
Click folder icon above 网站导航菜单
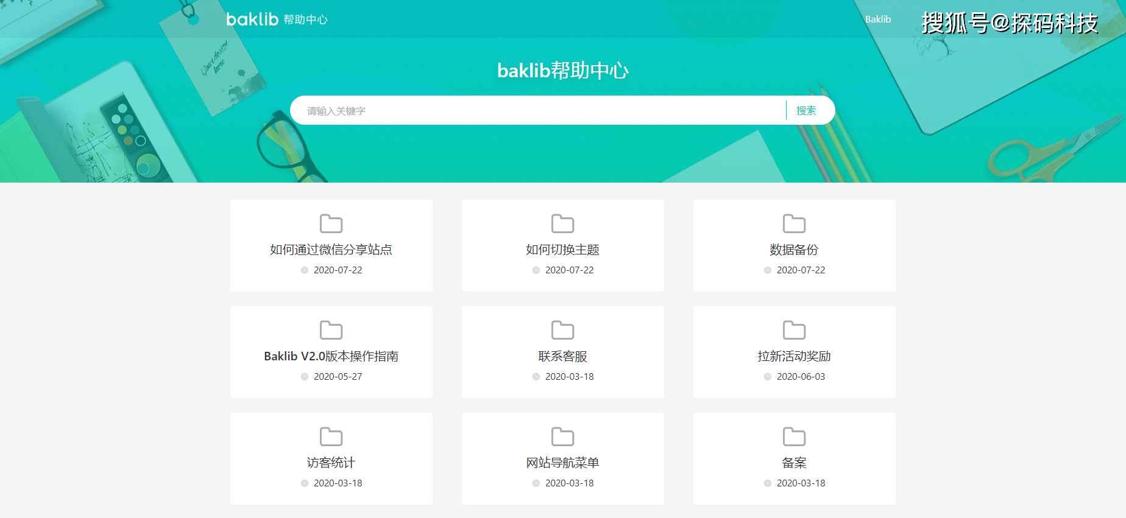[562, 436]
